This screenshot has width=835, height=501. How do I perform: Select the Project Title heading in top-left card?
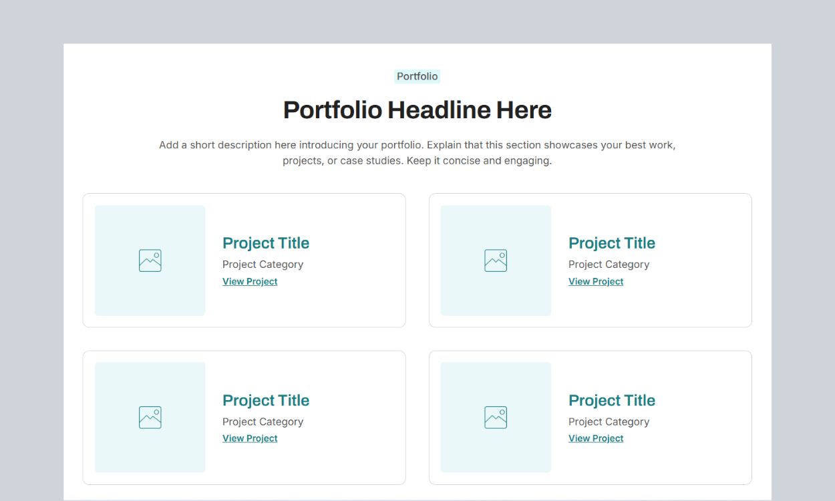tap(266, 243)
